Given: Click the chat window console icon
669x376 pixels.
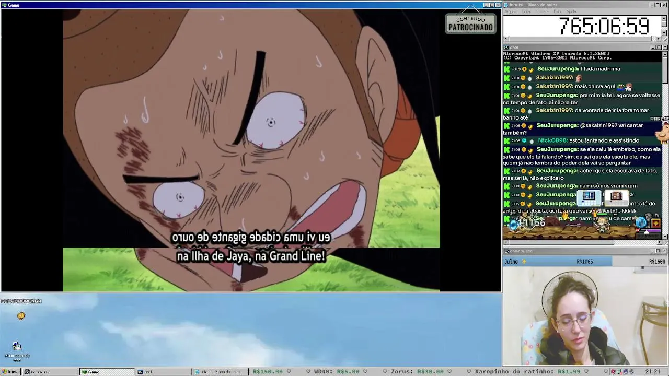Looking at the screenshot, I should (x=506, y=48).
